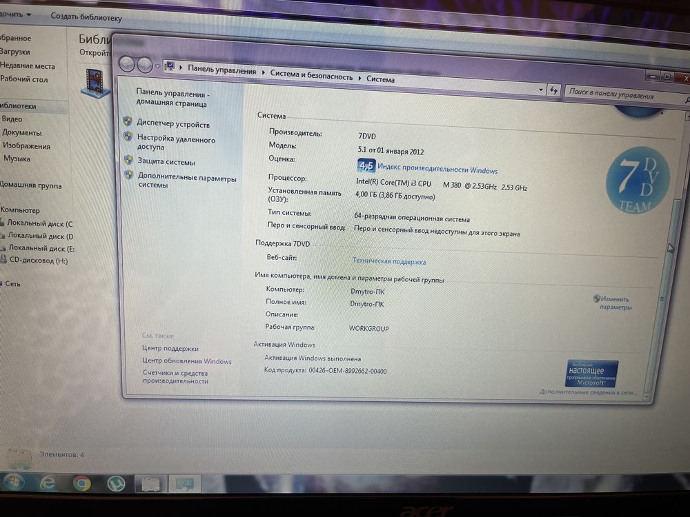Screen dimensions: 690x517
Task: Select Библиотеки in Explorer sidebar
Action: [x=19, y=106]
